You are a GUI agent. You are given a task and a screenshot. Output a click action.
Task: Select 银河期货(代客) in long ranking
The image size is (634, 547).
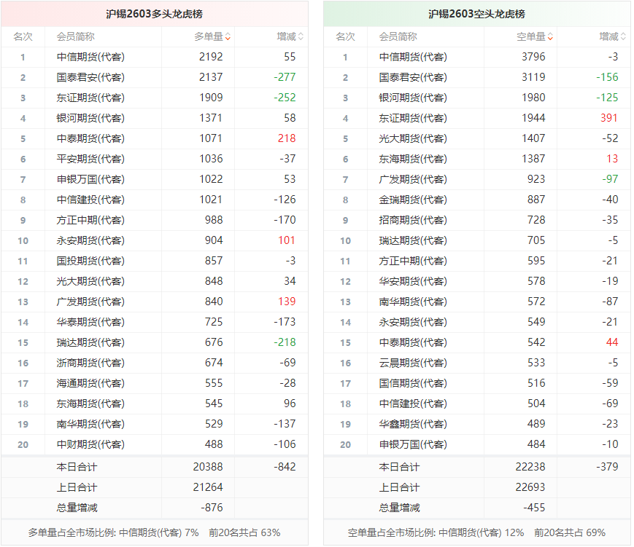(90, 118)
